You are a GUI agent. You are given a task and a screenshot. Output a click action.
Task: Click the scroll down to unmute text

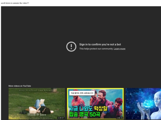click(15, 3)
